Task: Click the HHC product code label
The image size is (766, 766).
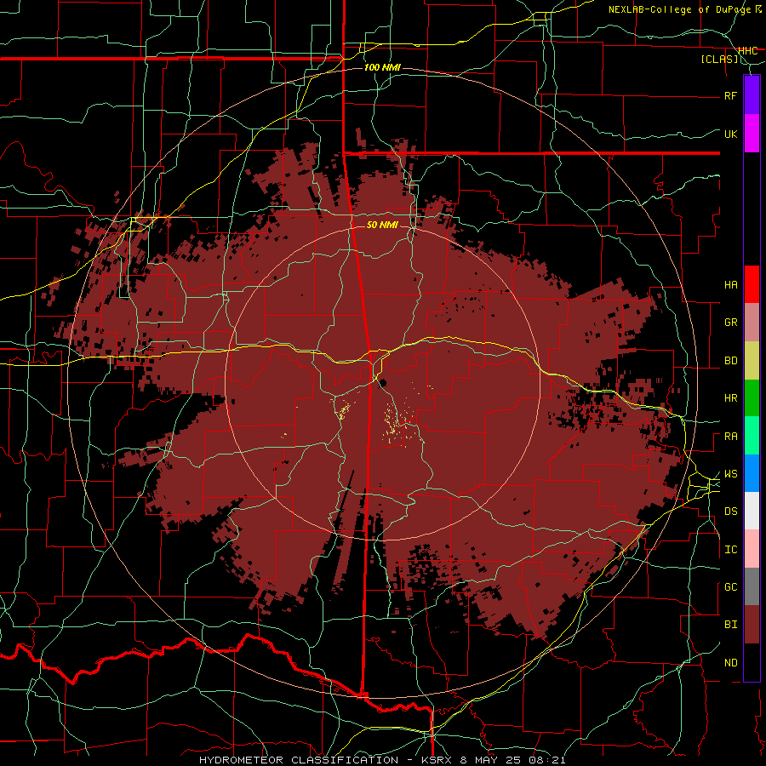Action: [747, 51]
